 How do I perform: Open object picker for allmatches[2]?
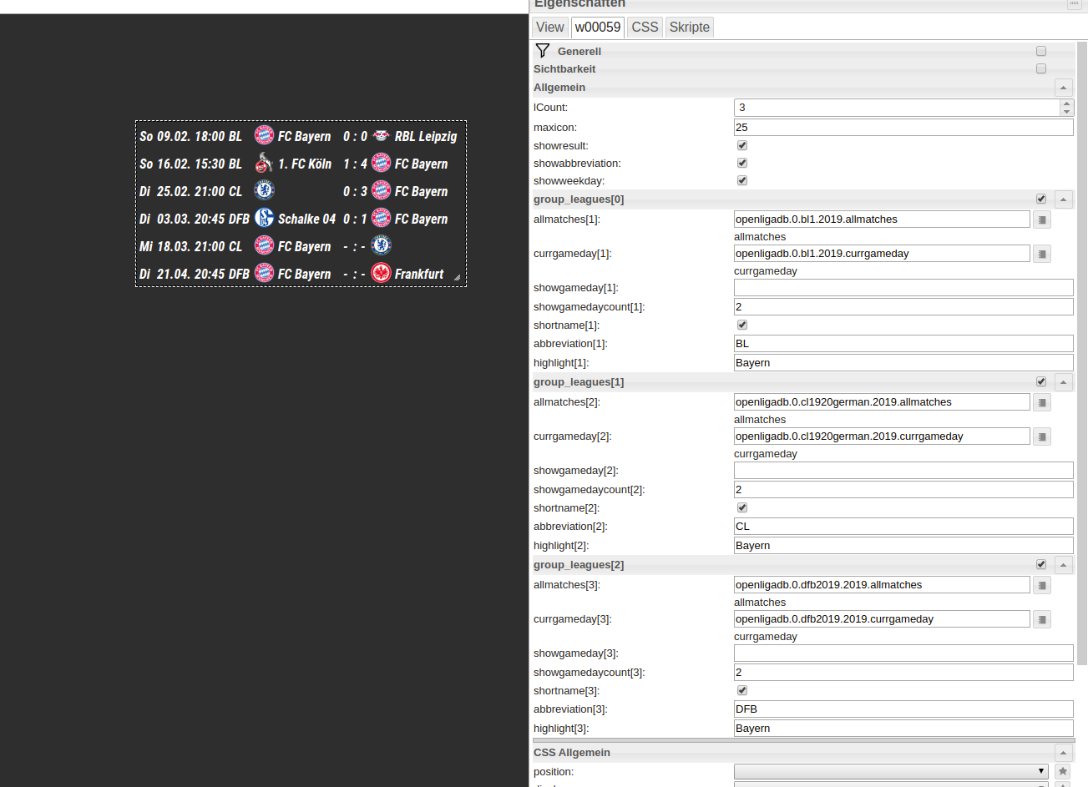pyautogui.click(x=1042, y=402)
